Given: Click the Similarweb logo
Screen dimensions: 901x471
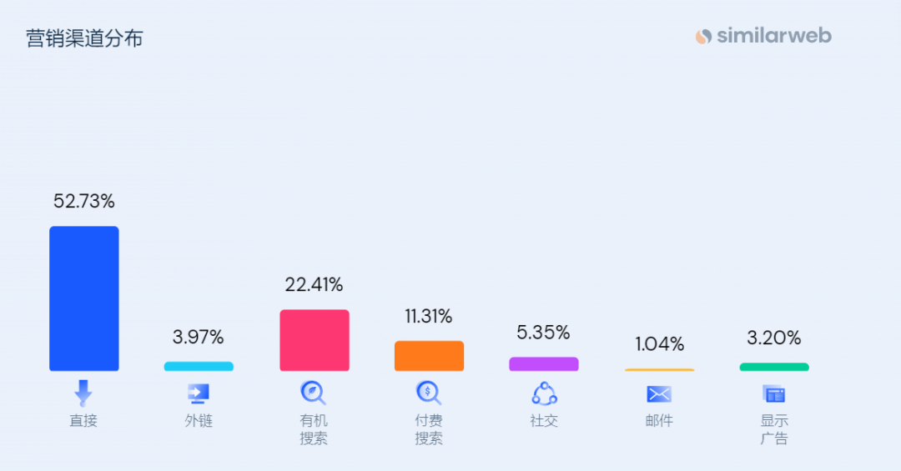Looking at the screenshot, I should click(x=763, y=36).
